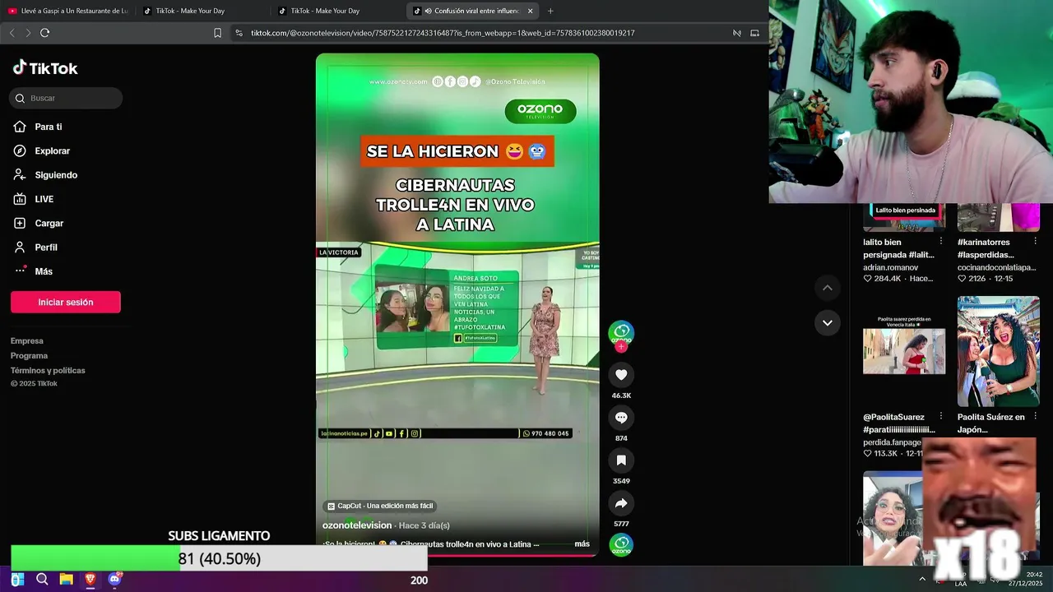The height and width of the screenshot is (592, 1053).
Task: Reload the page
Action: pos(44,33)
